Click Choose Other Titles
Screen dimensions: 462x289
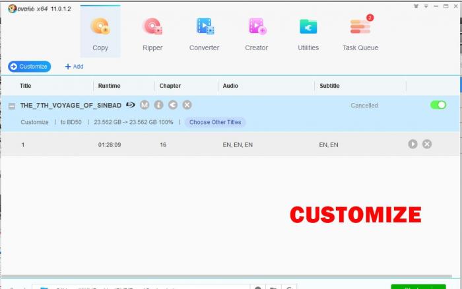coord(215,122)
